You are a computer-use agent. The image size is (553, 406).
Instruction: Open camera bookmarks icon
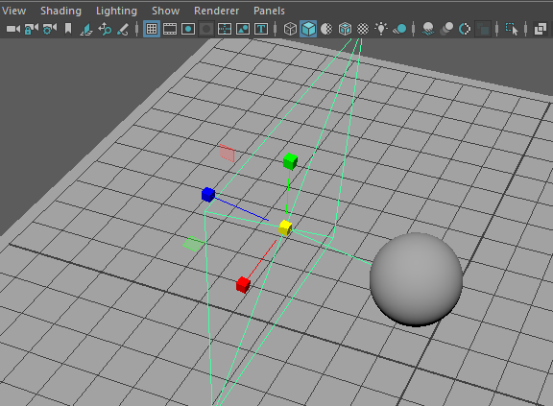tap(68, 29)
